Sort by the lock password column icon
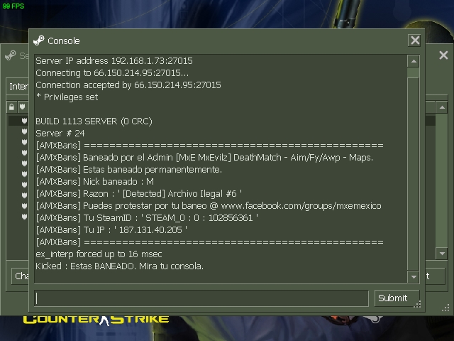Screen dimensions: 454x341 [11, 107]
